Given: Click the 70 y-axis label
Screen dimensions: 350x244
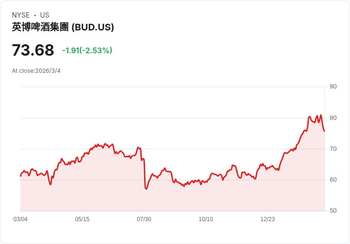Looking at the screenshot, I should tap(333, 149).
